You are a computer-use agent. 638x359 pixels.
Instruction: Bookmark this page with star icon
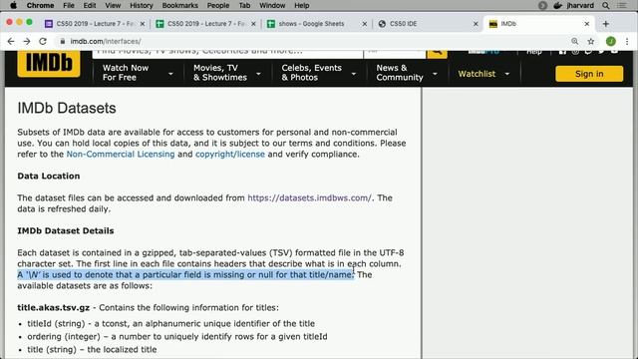pyautogui.click(x=591, y=41)
